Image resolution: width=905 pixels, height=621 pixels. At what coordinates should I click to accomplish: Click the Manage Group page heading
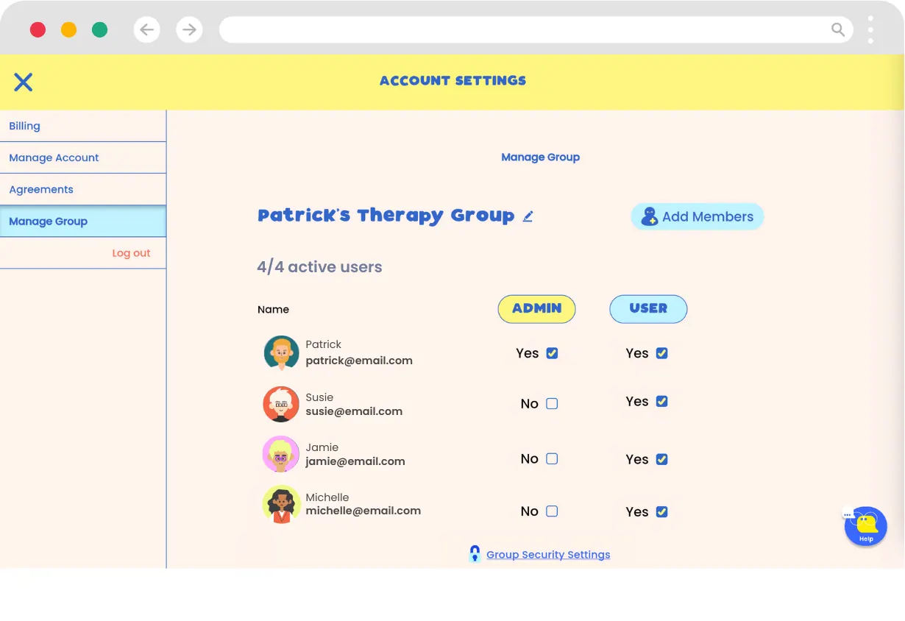[x=541, y=157]
